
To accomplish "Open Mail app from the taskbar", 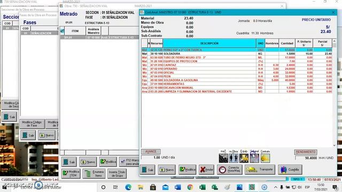I will pyautogui.click(x=165, y=187).
